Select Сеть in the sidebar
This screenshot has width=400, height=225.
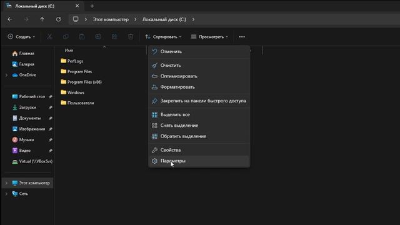pyautogui.click(x=20, y=194)
